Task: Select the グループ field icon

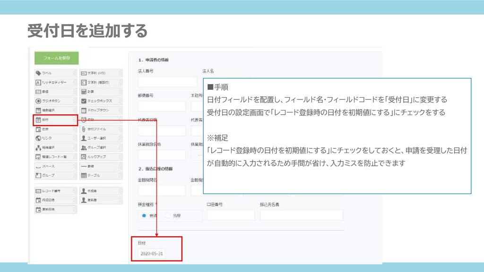Action: click(38, 175)
